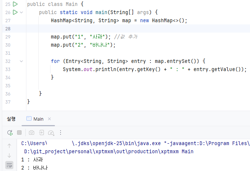Screen dimensions: 250x171
Task: Close the Main run tab
Action: click(x=49, y=119)
